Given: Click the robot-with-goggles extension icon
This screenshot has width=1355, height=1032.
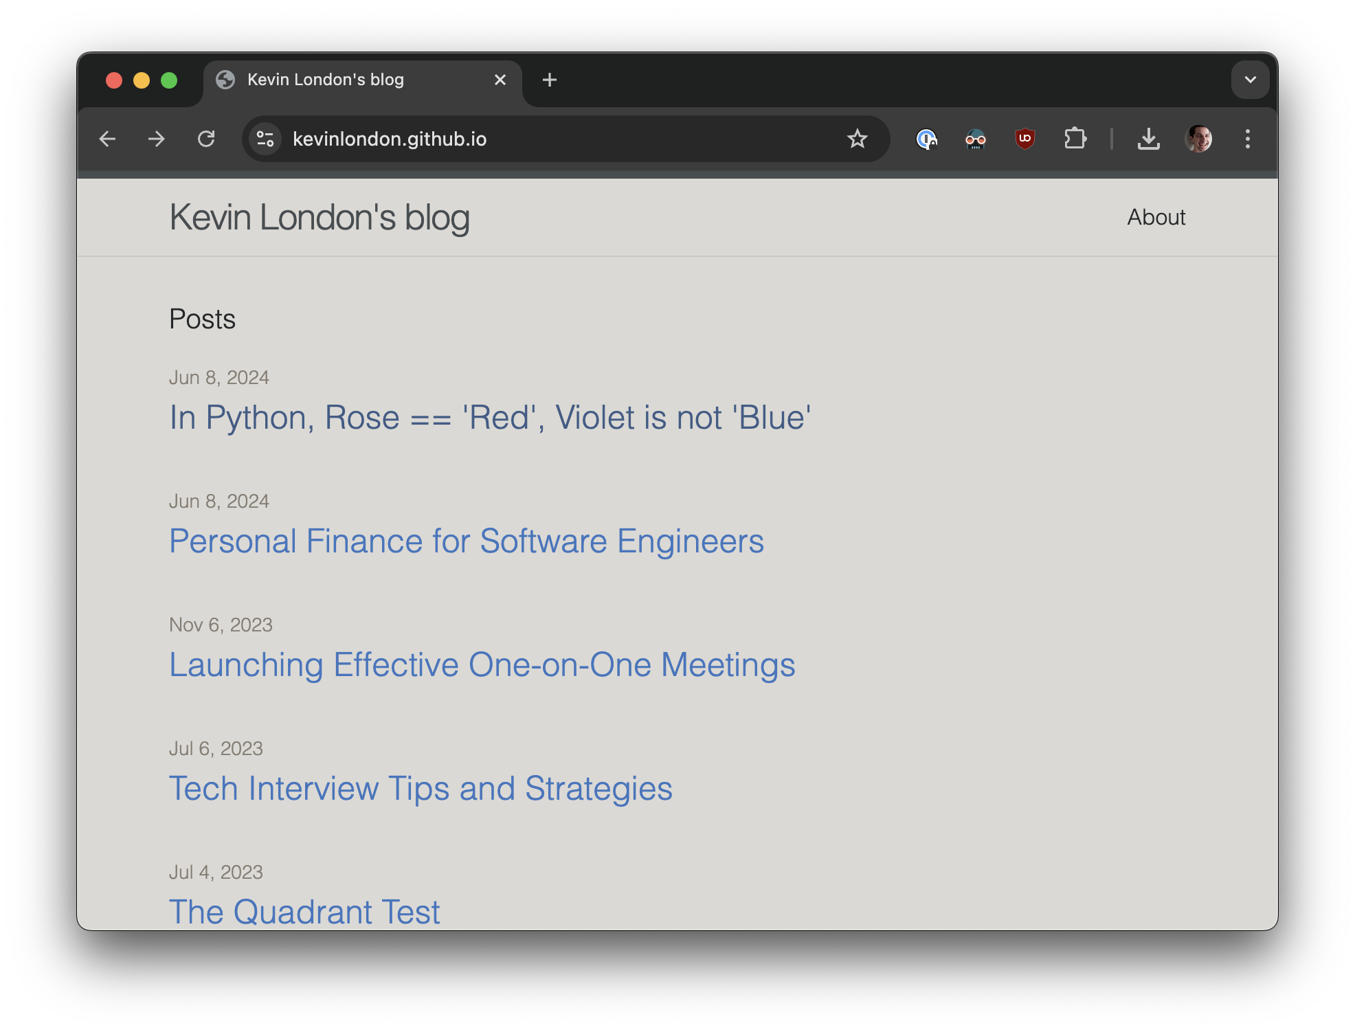Looking at the screenshot, I should [x=976, y=139].
